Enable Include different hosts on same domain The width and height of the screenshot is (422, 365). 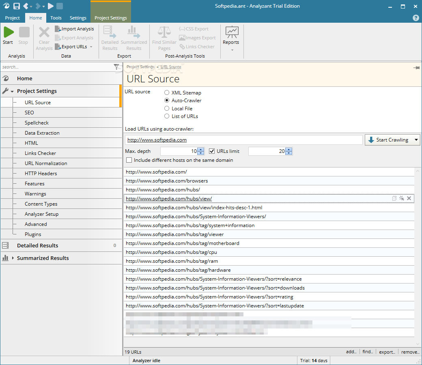click(129, 160)
